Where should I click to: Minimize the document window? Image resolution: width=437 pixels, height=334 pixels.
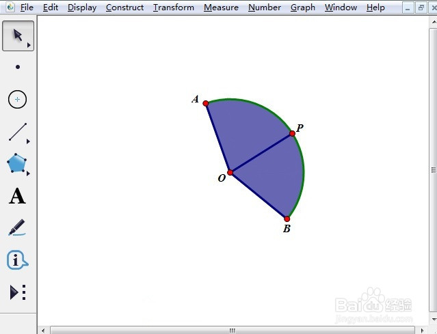tap(408, 8)
